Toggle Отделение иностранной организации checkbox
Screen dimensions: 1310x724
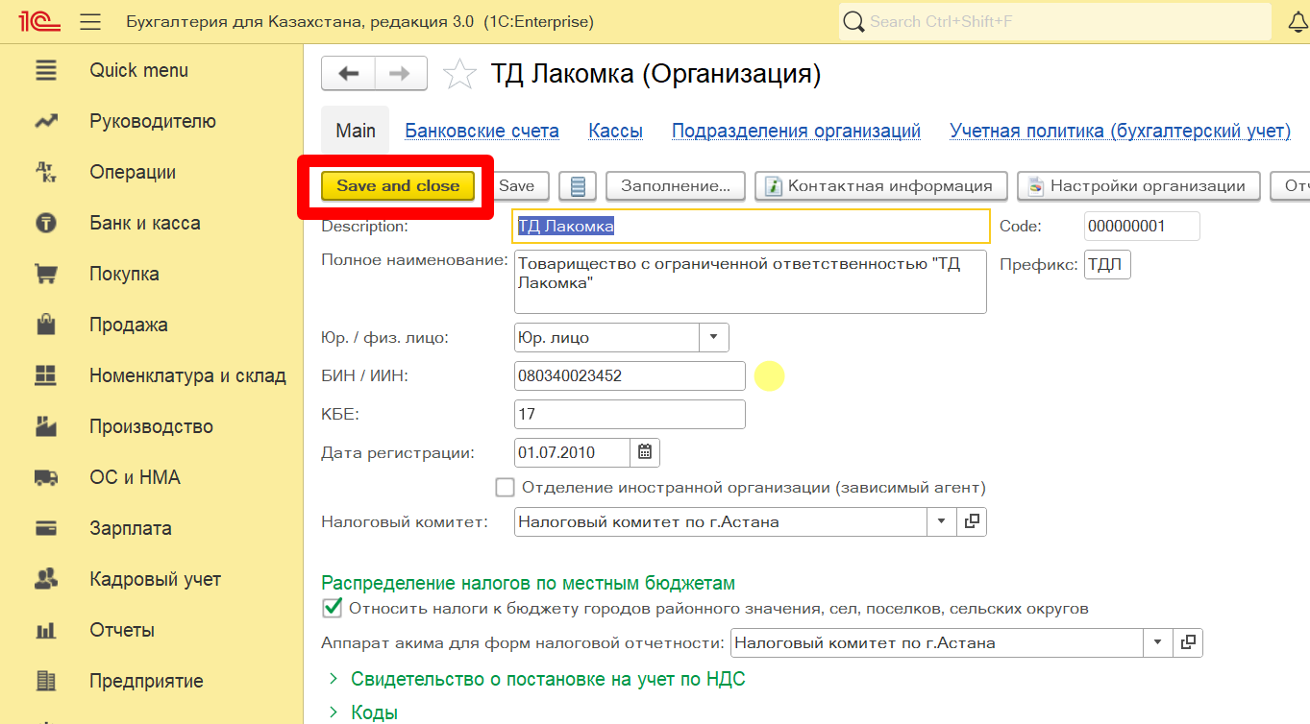pyautogui.click(x=506, y=487)
